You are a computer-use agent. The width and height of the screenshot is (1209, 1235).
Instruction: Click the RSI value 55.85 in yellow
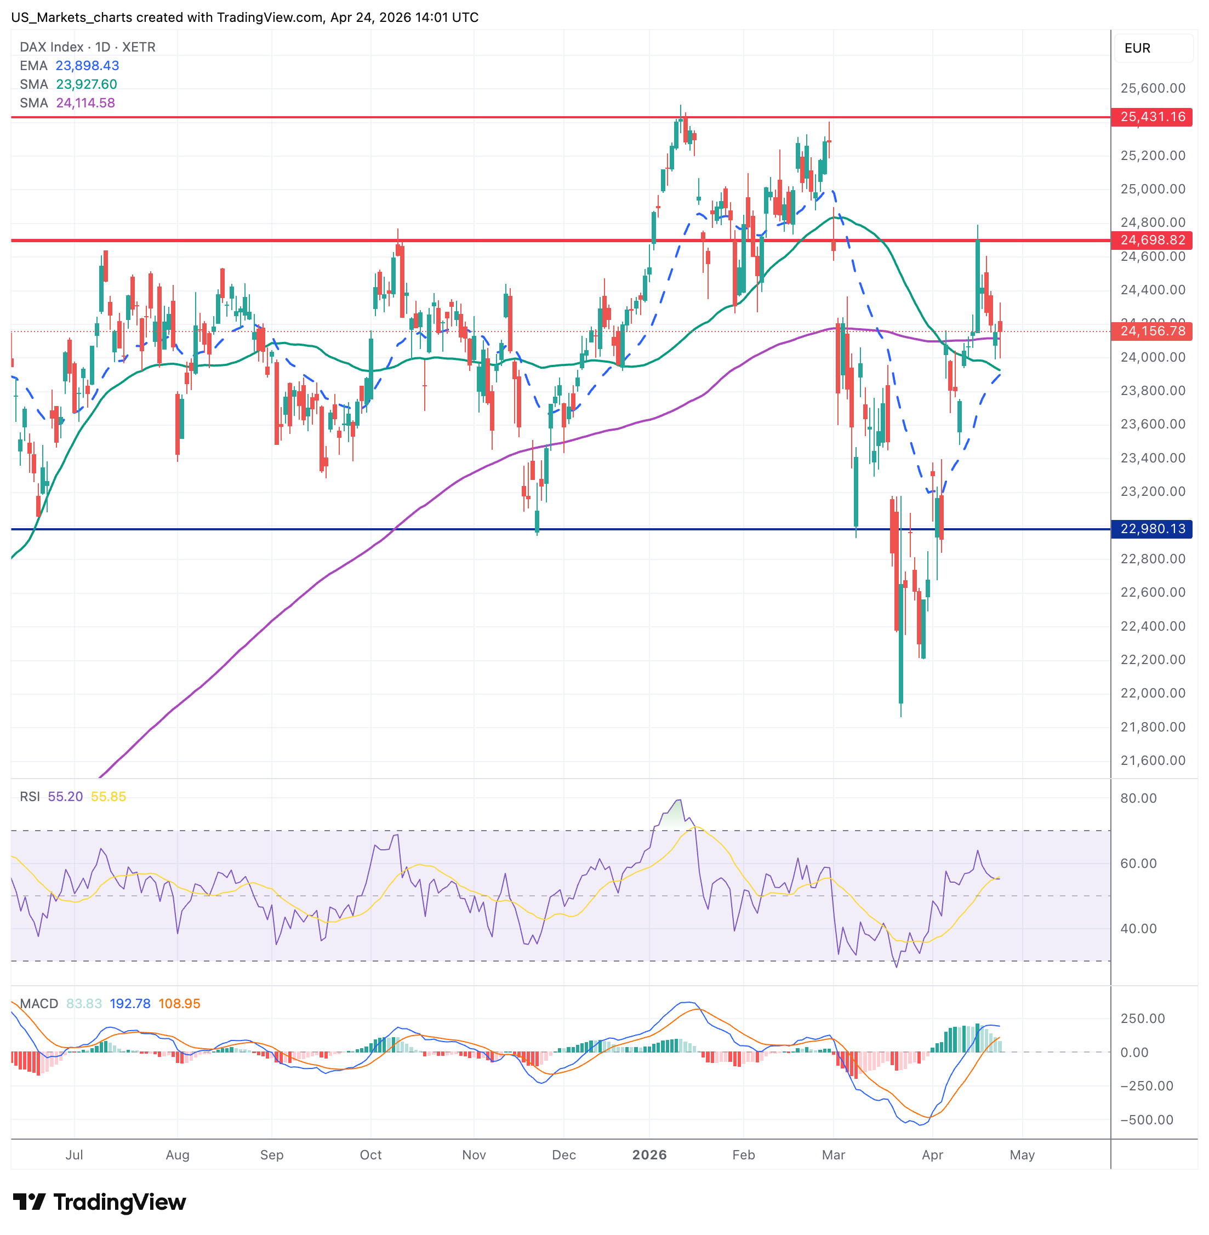pos(109,796)
